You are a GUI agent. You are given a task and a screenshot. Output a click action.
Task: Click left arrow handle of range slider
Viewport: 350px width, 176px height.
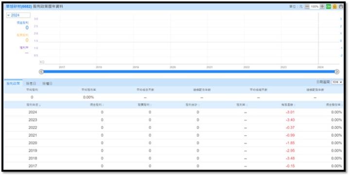click(x=41, y=72)
